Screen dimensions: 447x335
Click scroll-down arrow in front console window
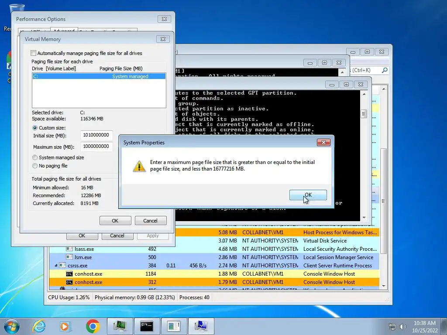pos(364,218)
